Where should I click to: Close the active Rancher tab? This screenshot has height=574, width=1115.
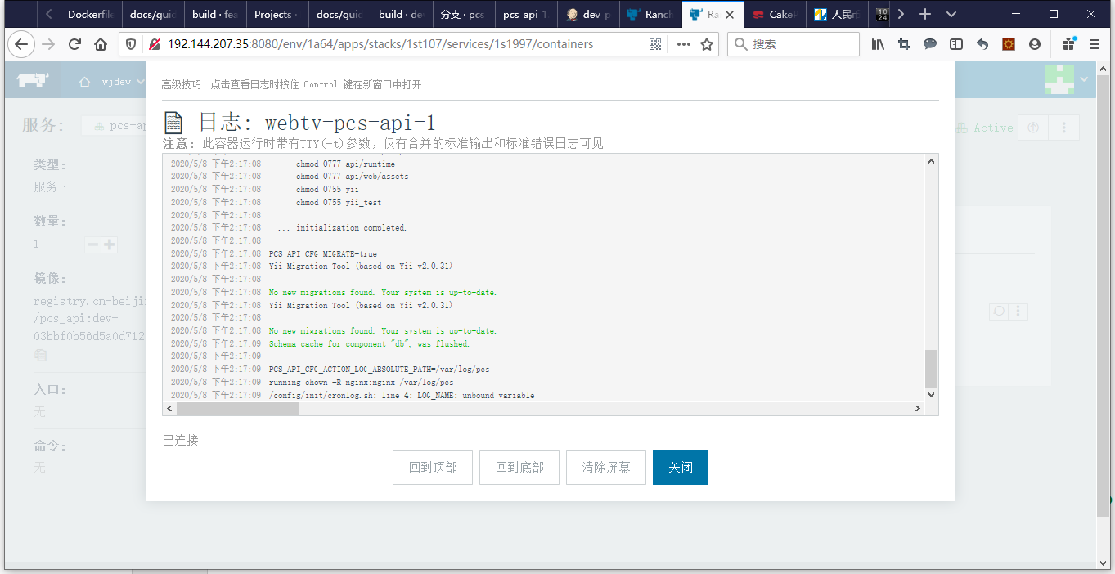tap(729, 15)
